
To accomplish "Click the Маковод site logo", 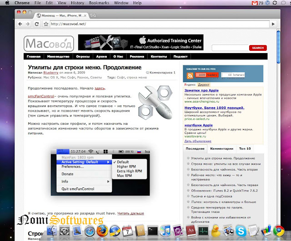I will 49,44.
